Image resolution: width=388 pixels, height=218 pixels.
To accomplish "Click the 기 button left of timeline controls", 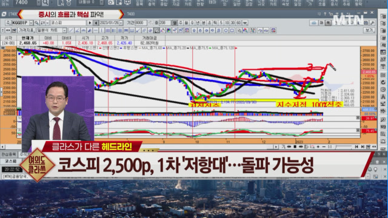I will (x=283, y=147).
